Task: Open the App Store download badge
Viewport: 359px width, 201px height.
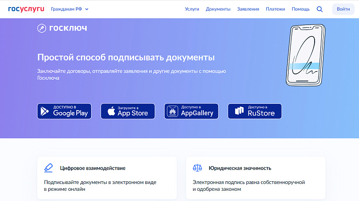Action: tap(128, 111)
